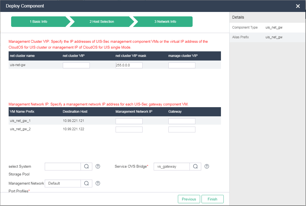
Task: Show help for select System Storage Pool
Action: pyautogui.click(x=98, y=166)
